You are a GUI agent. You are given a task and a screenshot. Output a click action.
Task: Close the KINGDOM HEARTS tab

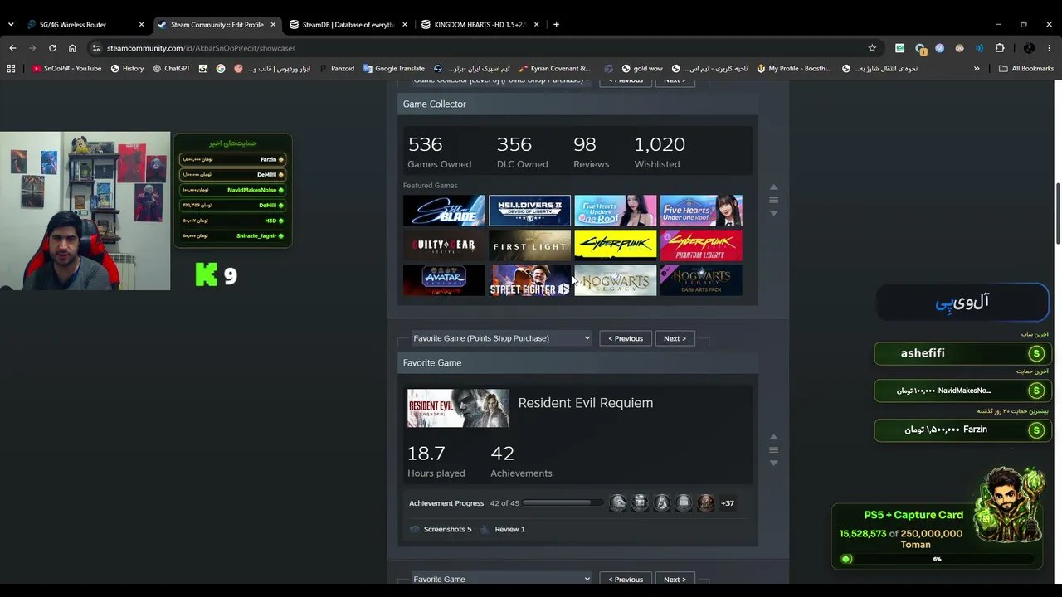pos(537,25)
